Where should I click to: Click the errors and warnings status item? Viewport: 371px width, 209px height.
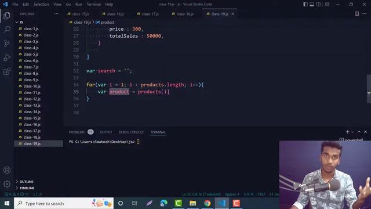(17, 194)
